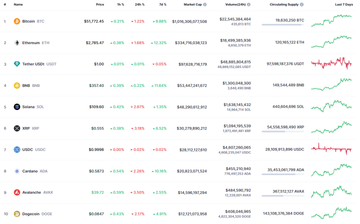Click the USDC blue logo icon
The width and height of the screenshot is (360, 224).
(17, 149)
